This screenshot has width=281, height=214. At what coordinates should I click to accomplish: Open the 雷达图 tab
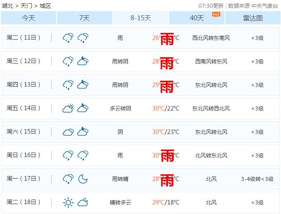click(x=253, y=18)
